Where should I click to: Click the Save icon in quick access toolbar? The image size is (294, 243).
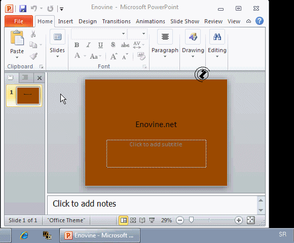[x=23, y=9]
